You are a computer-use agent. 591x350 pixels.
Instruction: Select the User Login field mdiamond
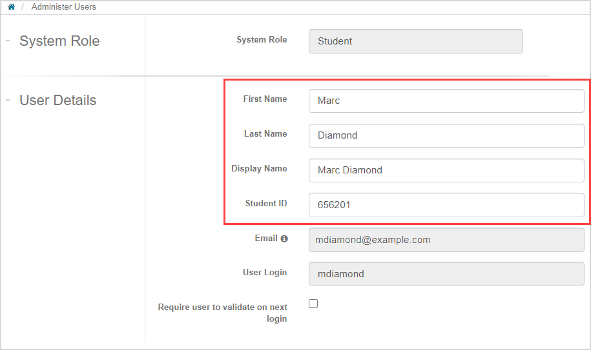pyautogui.click(x=446, y=274)
